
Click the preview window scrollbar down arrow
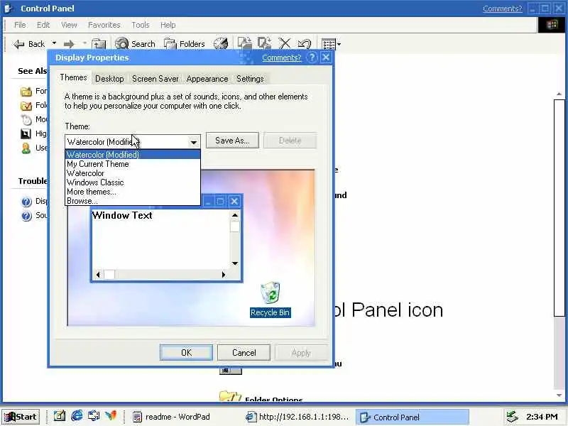click(235, 263)
